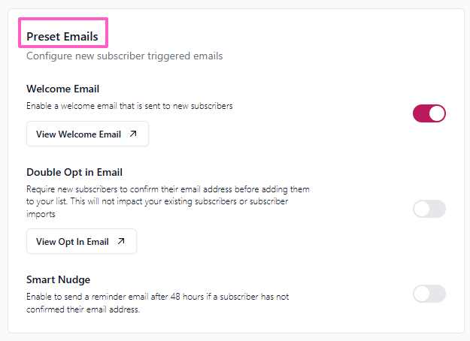The image size is (470, 341).
Task: Click the Smart Nudge switch knob
Action: coord(422,294)
